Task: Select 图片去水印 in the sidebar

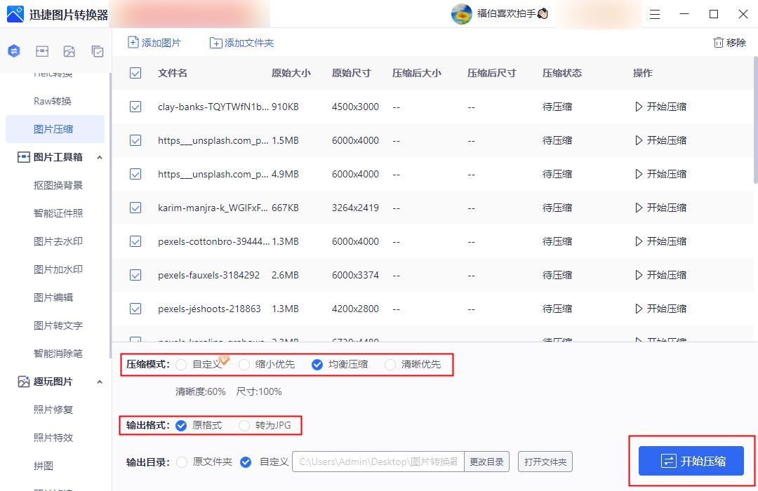Action: tap(58, 241)
